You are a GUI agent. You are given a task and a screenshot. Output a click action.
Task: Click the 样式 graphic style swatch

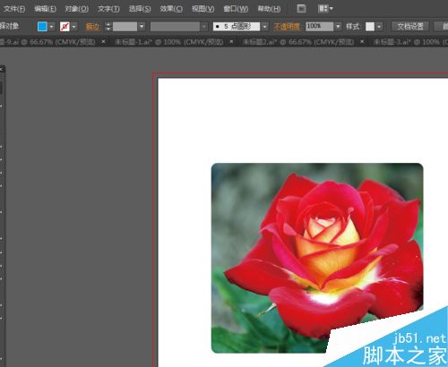(370, 27)
